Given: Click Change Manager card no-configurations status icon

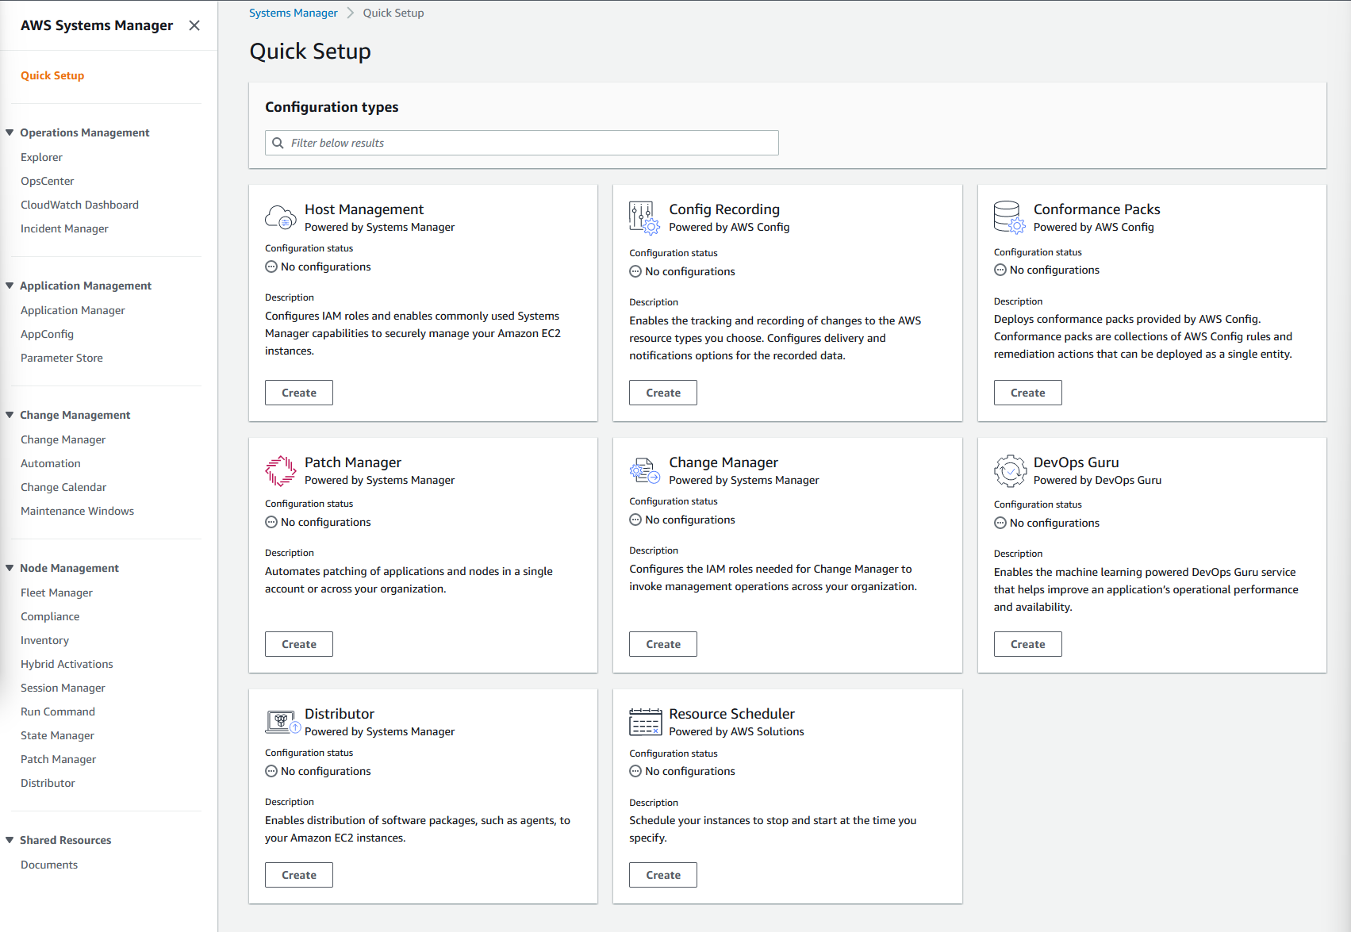Looking at the screenshot, I should pos(635,520).
